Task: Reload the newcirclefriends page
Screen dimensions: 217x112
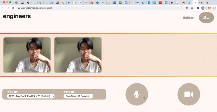Action: [13, 8]
